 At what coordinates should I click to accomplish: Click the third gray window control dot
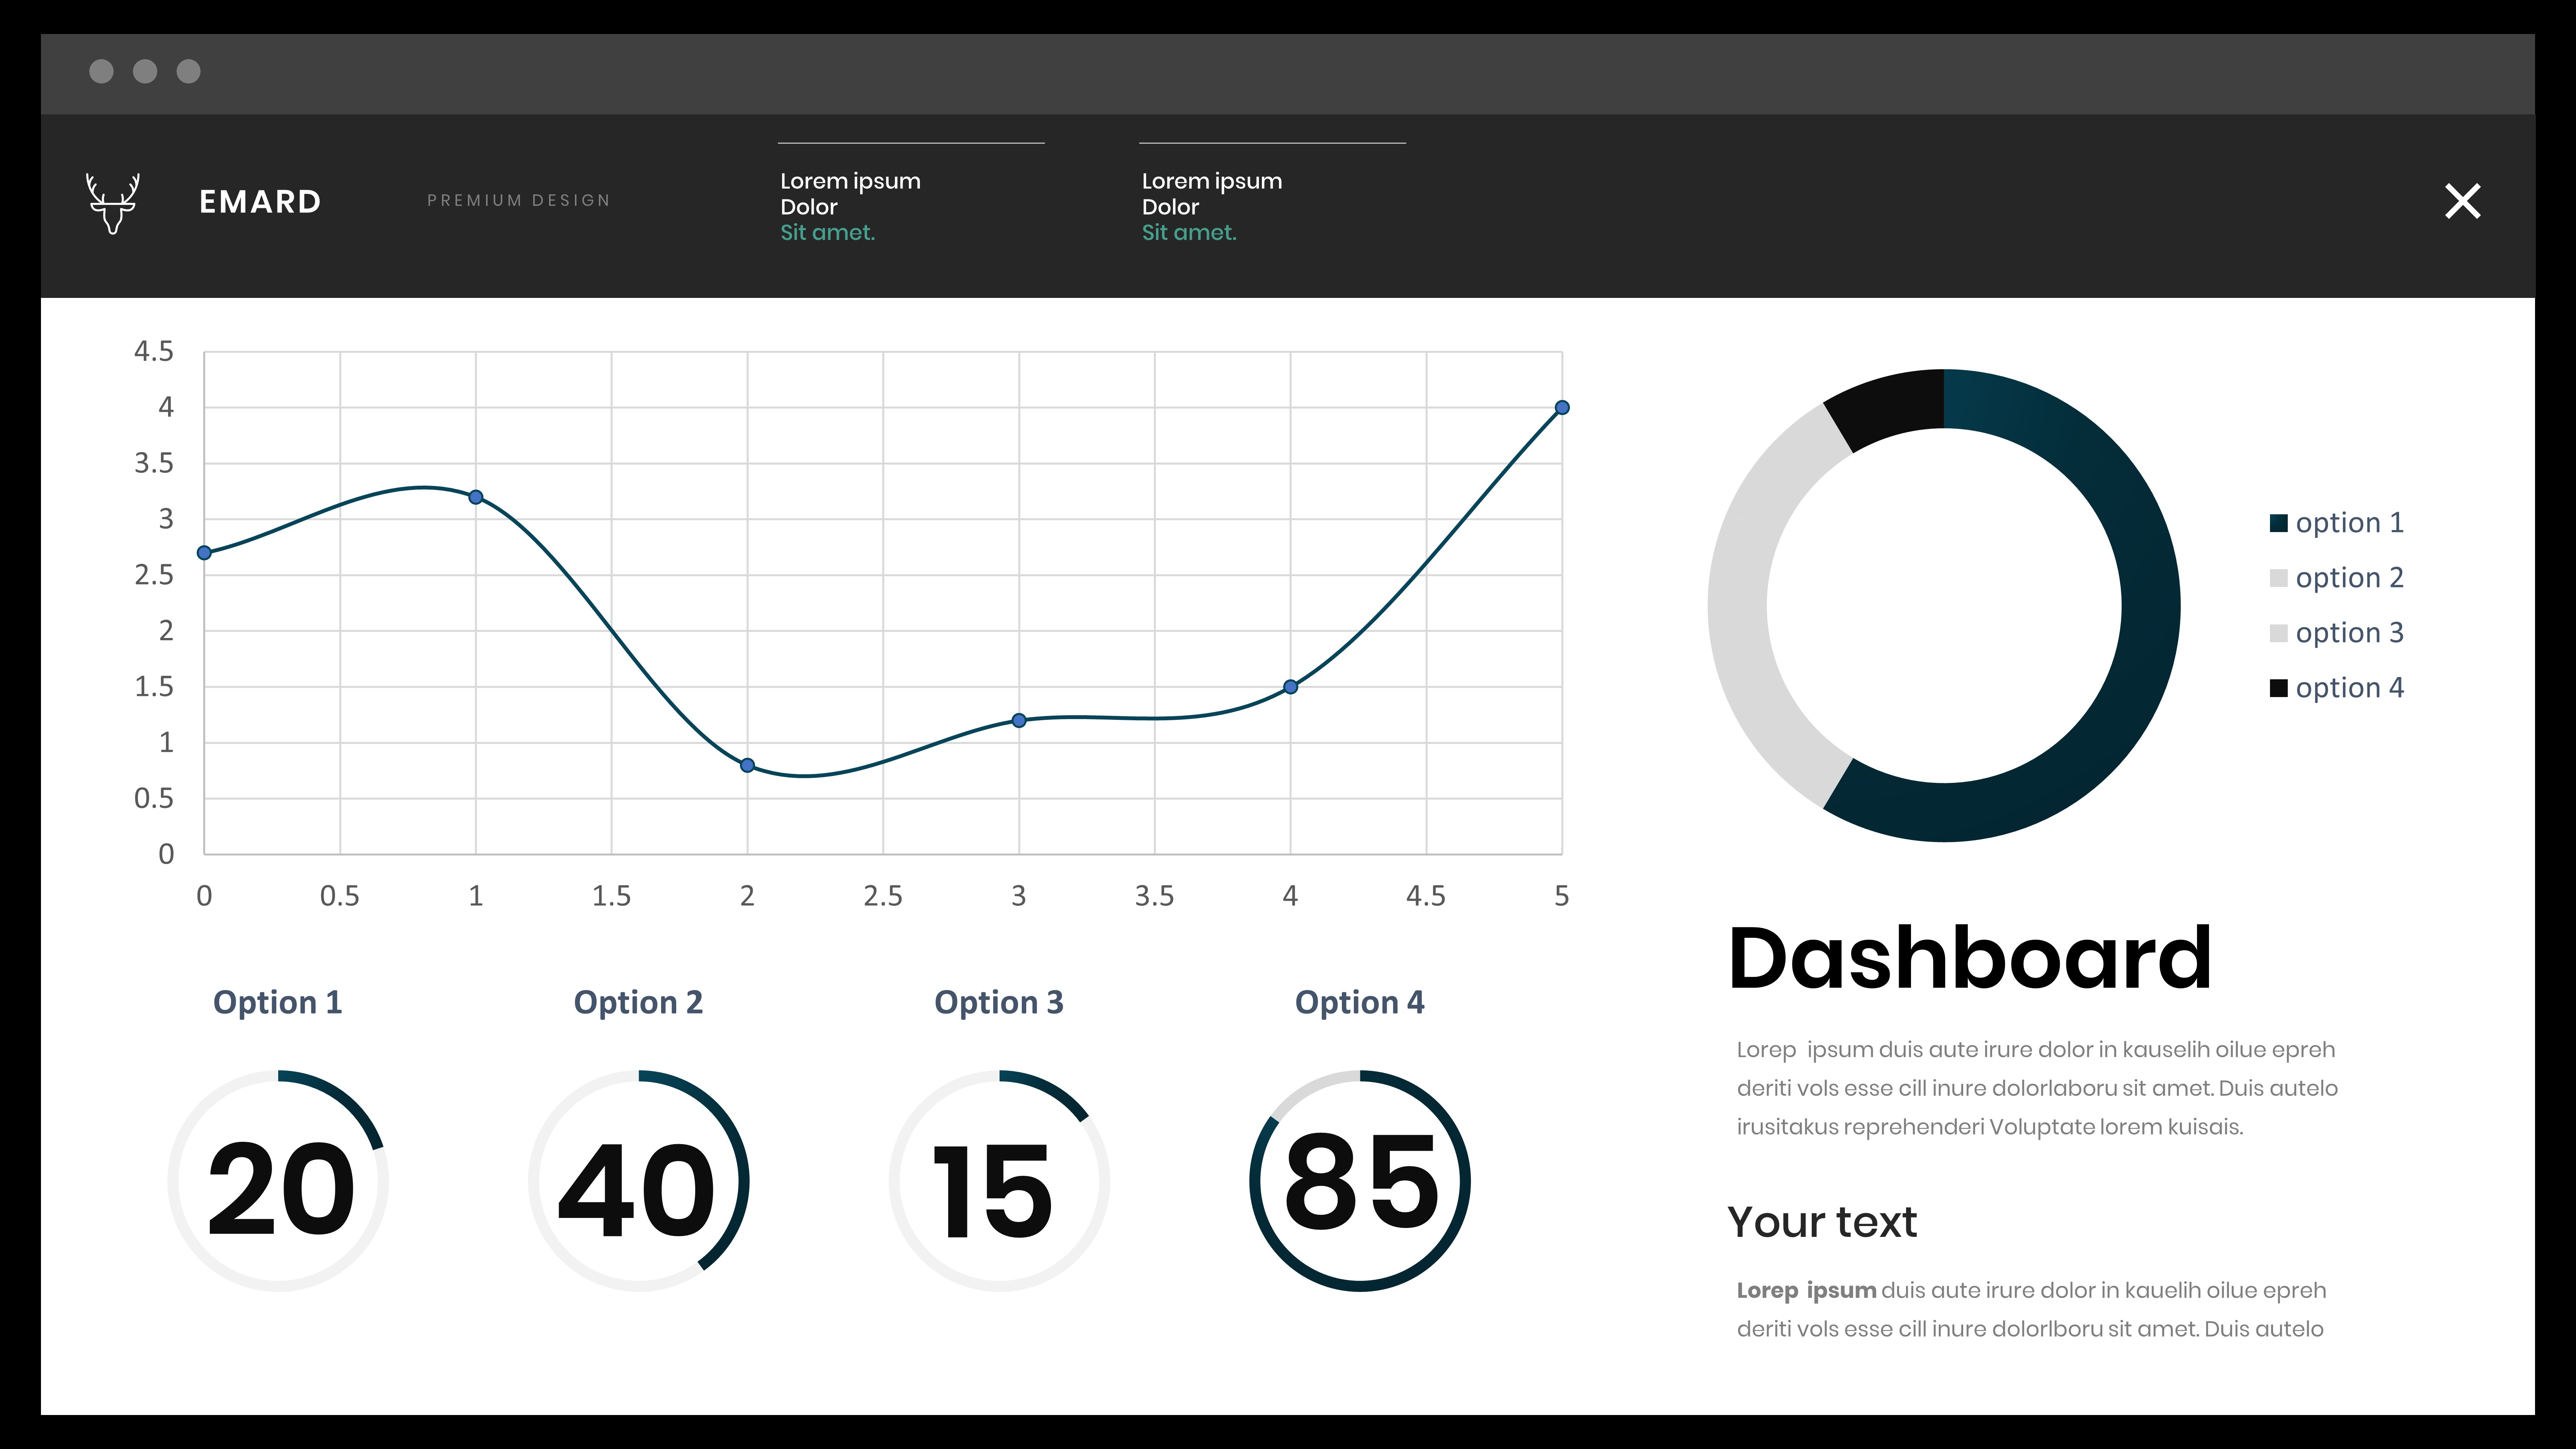tap(188, 71)
